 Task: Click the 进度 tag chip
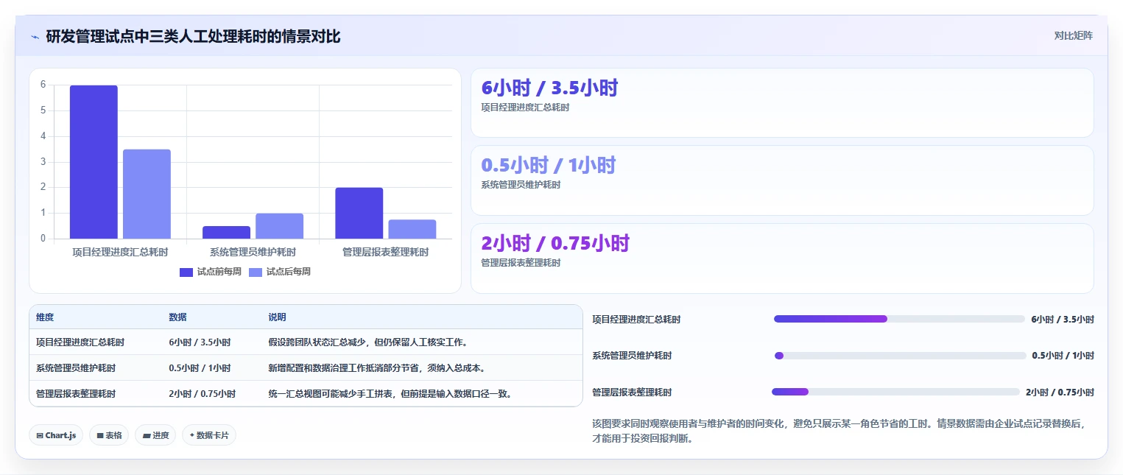pyautogui.click(x=155, y=435)
